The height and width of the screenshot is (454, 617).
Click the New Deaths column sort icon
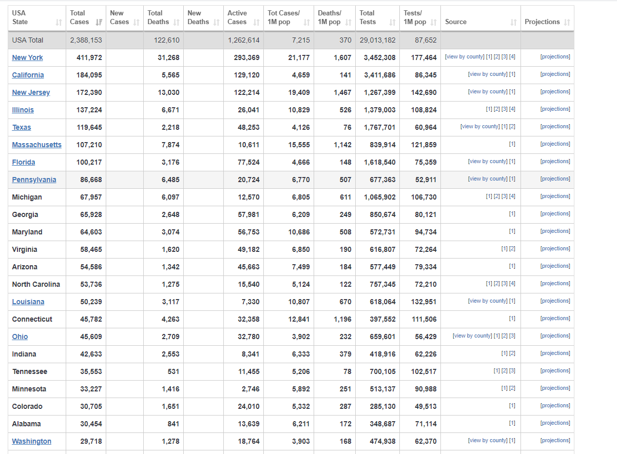(216, 23)
